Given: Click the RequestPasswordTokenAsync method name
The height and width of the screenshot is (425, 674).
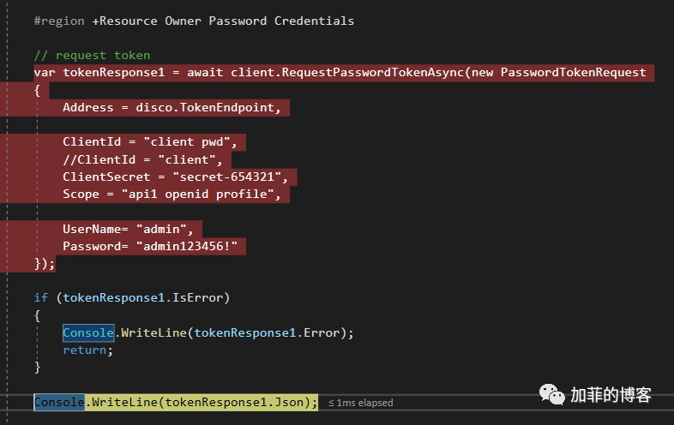Looking at the screenshot, I should click(373, 72).
